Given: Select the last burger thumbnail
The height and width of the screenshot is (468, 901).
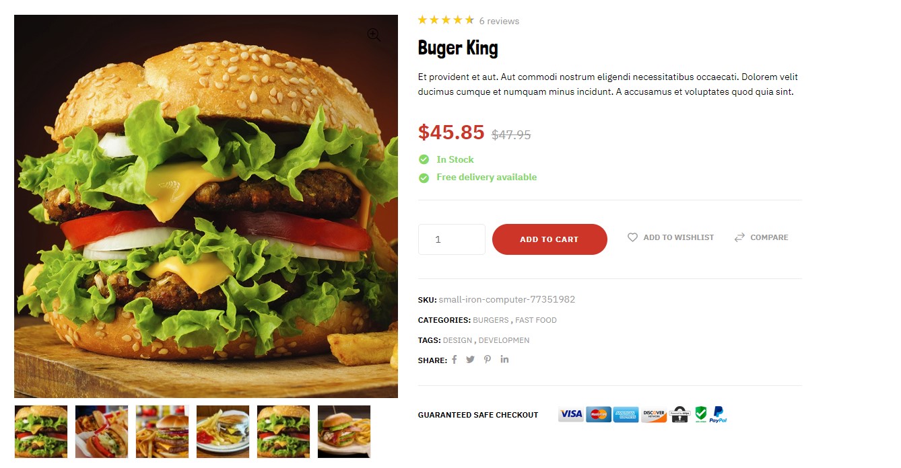Looking at the screenshot, I should [x=344, y=432].
